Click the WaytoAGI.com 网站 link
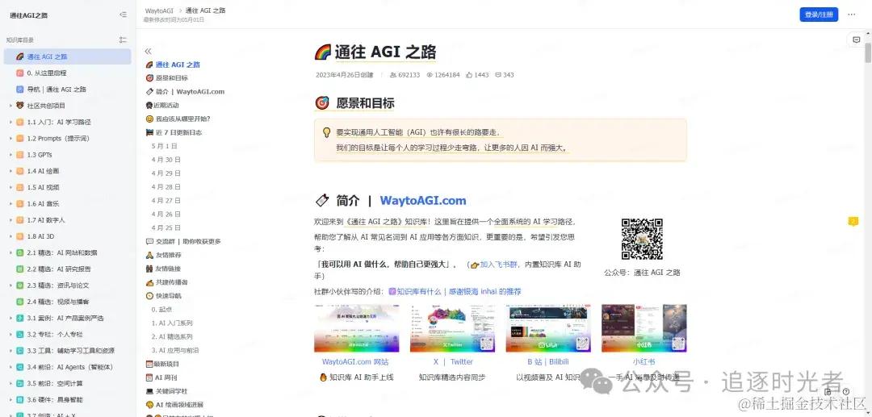This screenshot has height=417, width=872. [x=355, y=362]
